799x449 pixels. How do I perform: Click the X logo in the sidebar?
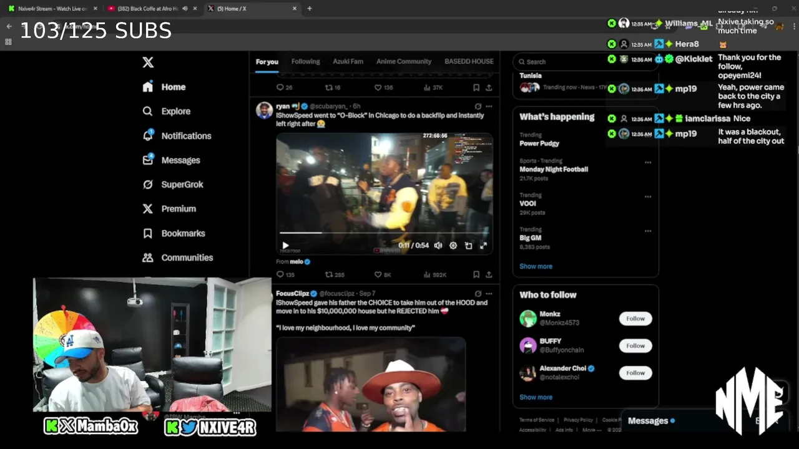(148, 62)
